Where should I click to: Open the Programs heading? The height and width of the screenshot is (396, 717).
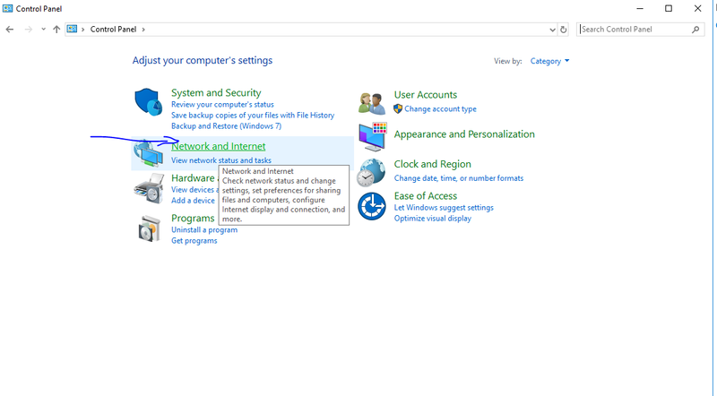pyautogui.click(x=193, y=218)
